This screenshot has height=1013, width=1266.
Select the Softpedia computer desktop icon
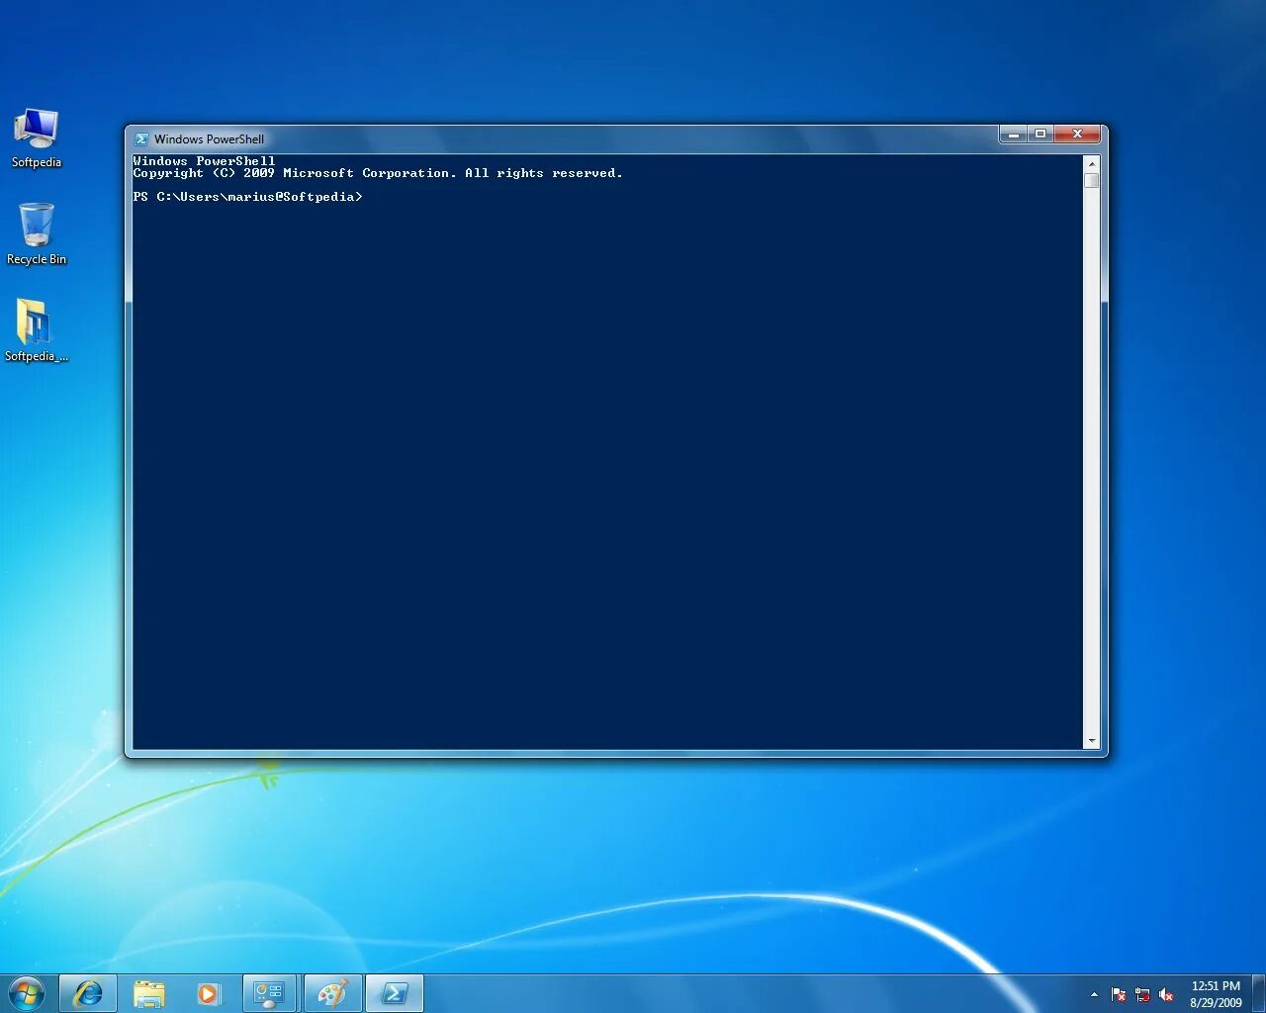coord(37,138)
